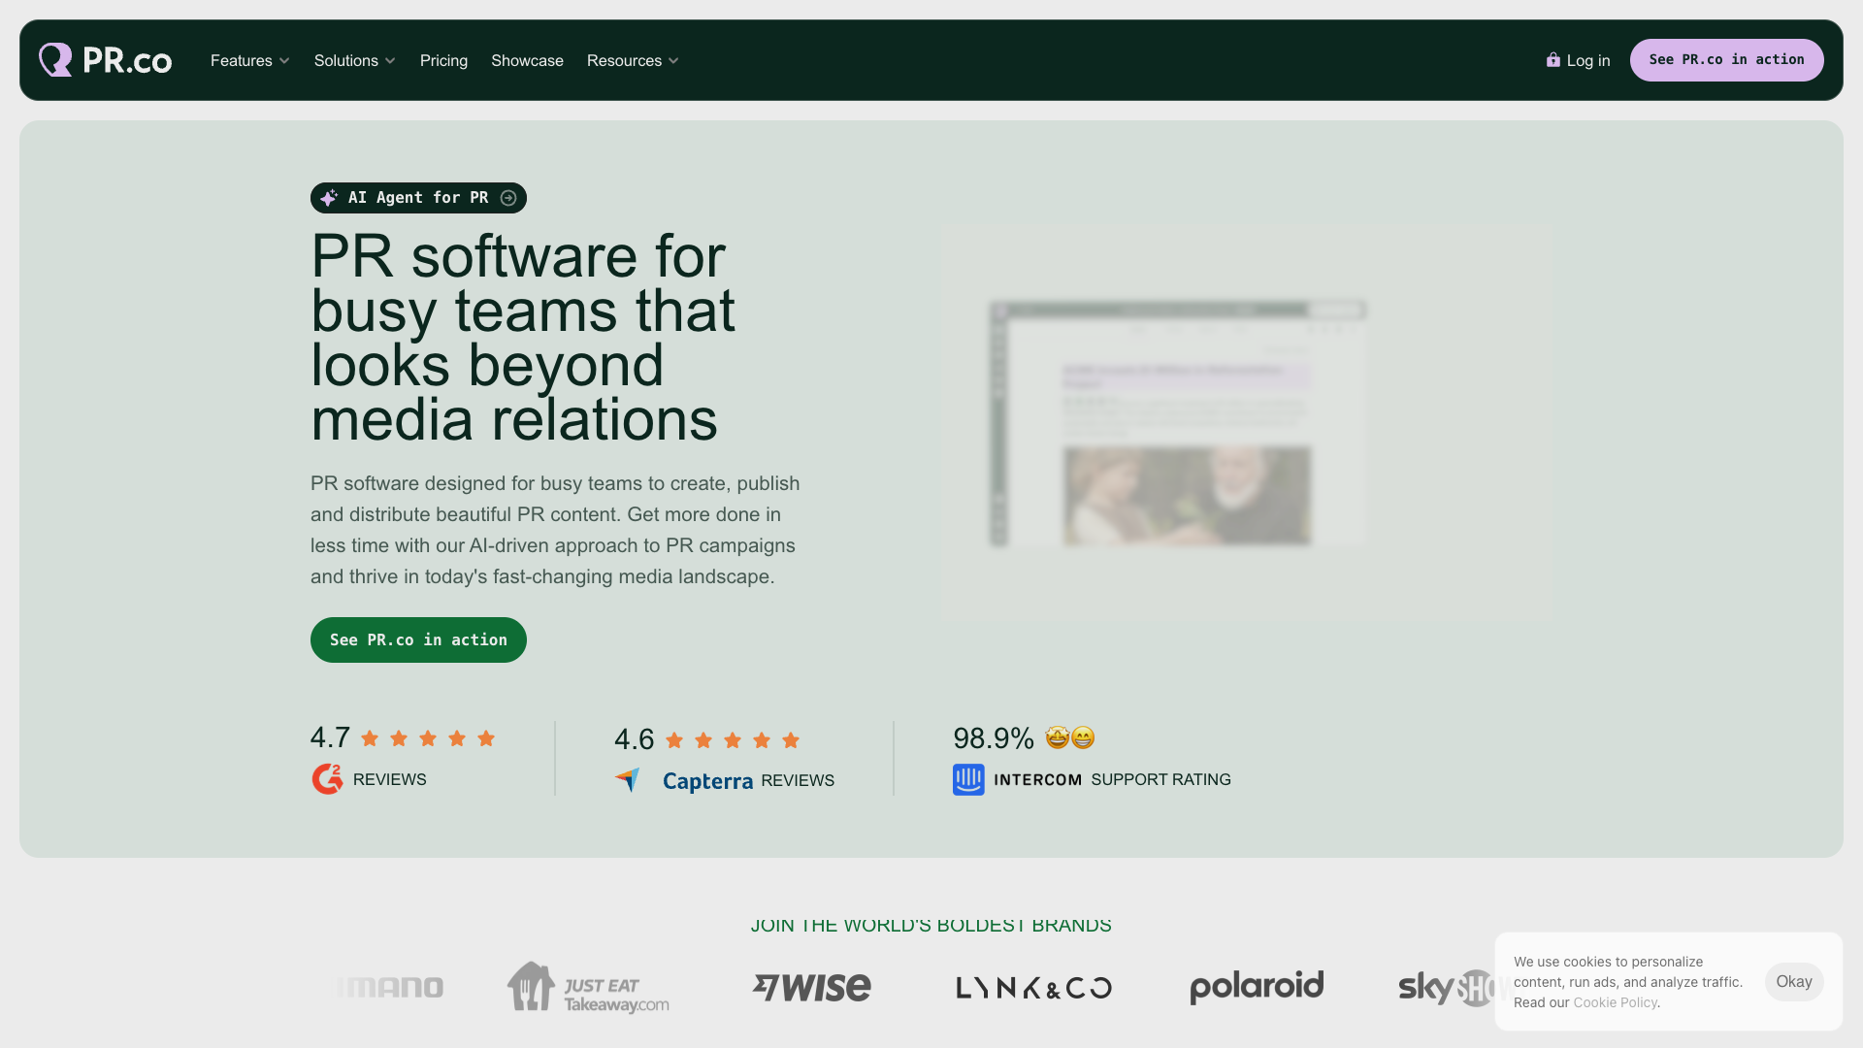Image resolution: width=1863 pixels, height=1048 pixels.
Task: Accept cookies with the Okay button
Action: coord(1794,982)
